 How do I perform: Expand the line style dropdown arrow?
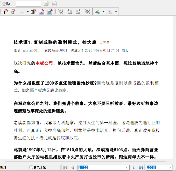click(x=28, y=12)
